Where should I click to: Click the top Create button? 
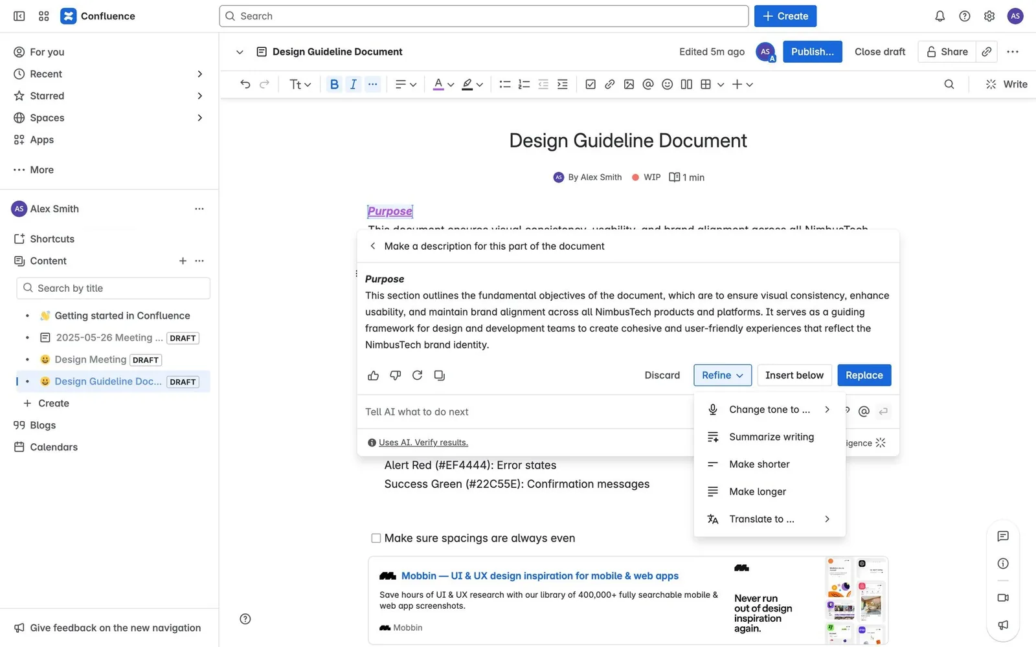pyautogui.click(x=785, y=16)
